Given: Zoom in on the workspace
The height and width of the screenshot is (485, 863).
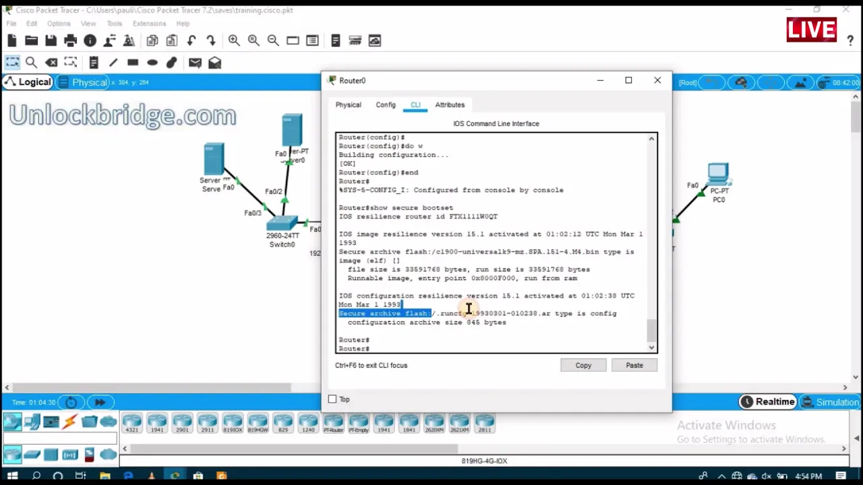Looking at the screenshot, I should point(234,40).
